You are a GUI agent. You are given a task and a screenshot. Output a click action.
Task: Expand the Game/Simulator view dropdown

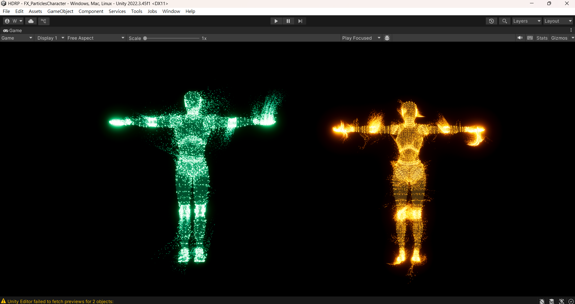point(17,38)
